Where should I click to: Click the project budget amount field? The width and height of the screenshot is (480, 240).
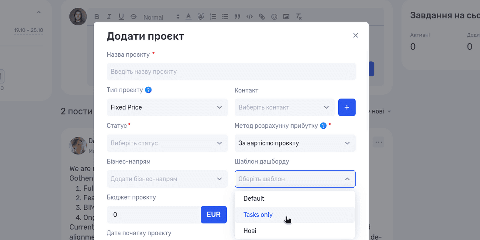(x=154, y=214)
